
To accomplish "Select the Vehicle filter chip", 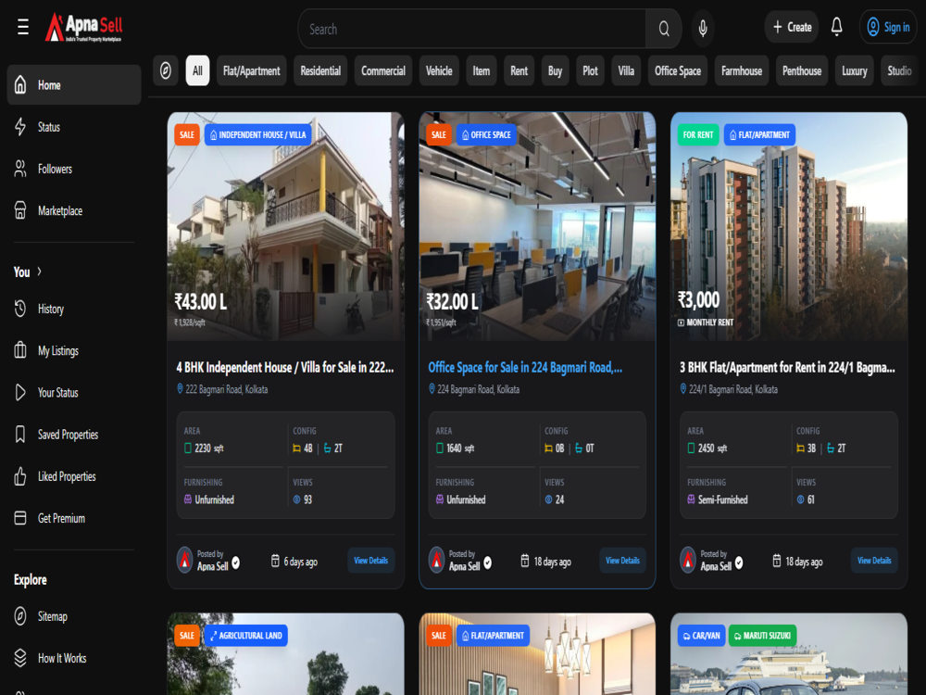I will point(439,71).
